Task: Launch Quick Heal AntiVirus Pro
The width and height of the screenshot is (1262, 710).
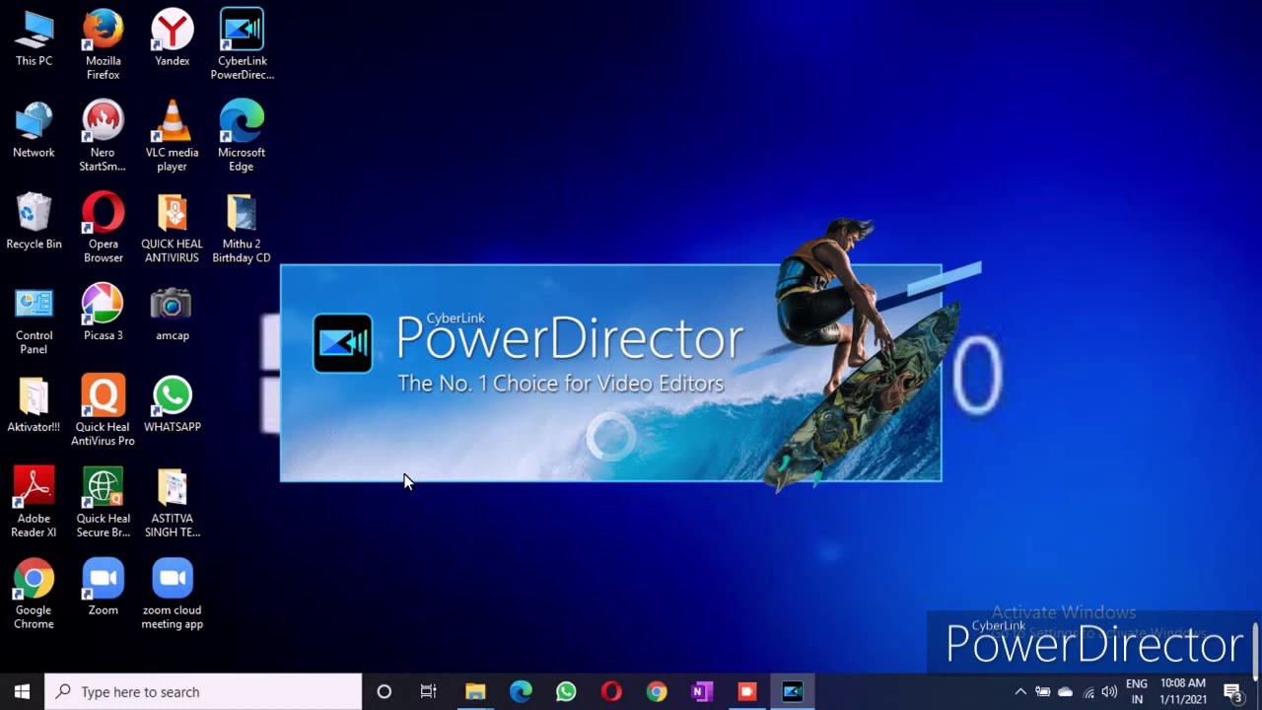Action: coord(103,412)
